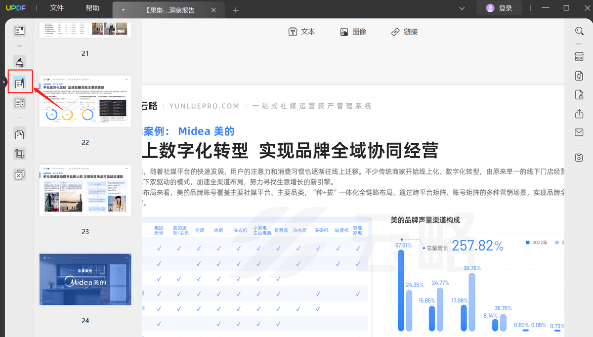Select page 22 thumbnail
This screenshot has height=337, width=593.
[85, 101]
